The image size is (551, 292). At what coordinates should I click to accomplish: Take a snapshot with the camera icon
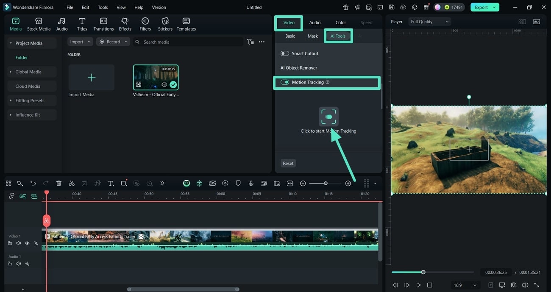(514, 285)
